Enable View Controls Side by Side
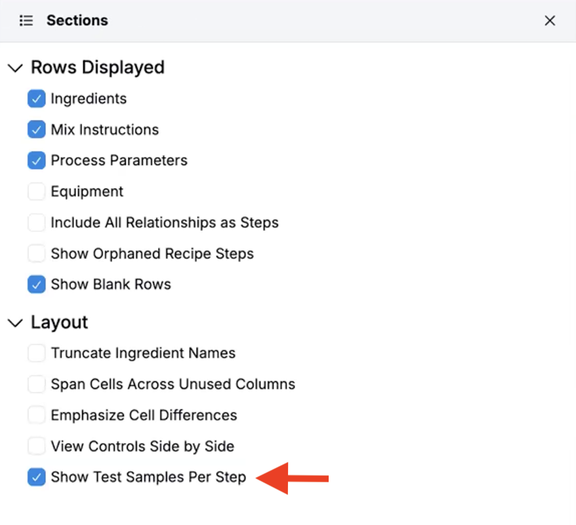The image size is (576, 525). coord(37,446)
